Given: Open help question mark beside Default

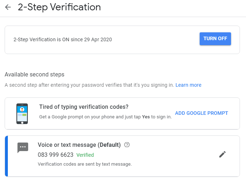Looking at the screenshot, I should click(127, 145).
